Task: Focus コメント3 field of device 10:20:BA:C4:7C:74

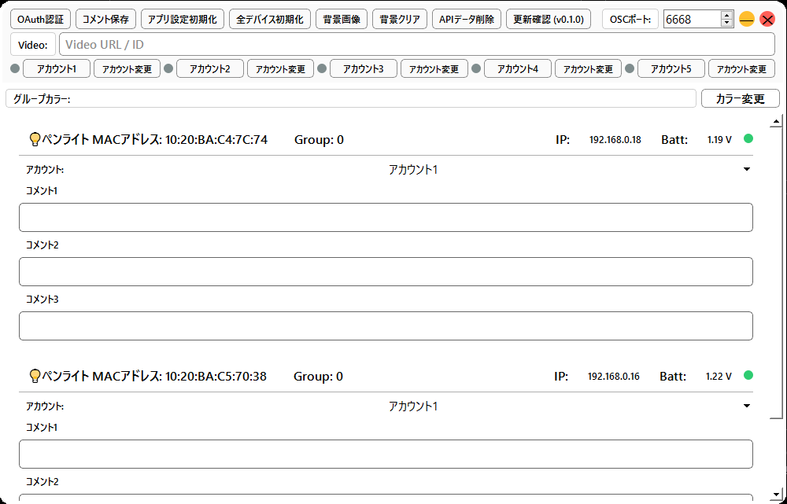Action: (386, 326)
